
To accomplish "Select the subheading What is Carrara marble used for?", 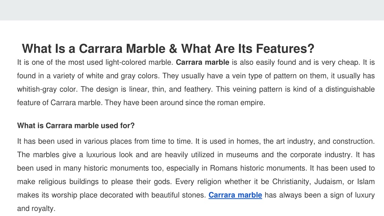I will tap(76, 126).
